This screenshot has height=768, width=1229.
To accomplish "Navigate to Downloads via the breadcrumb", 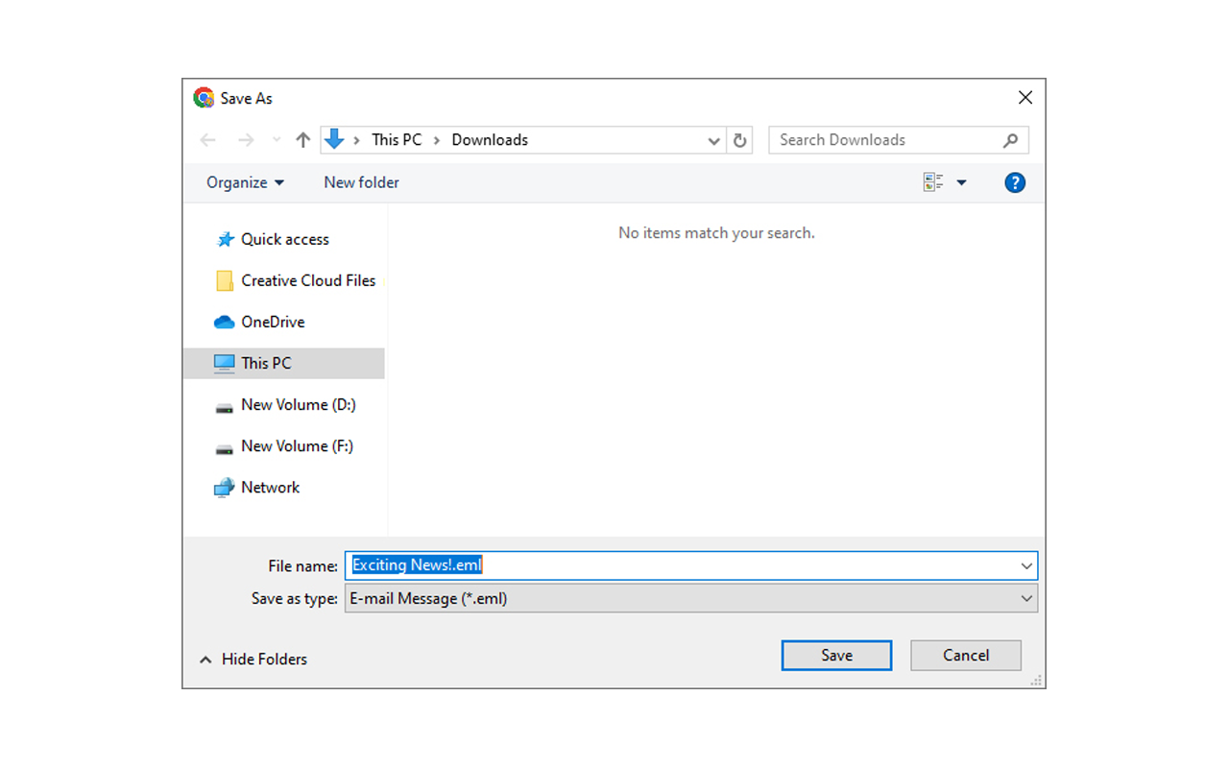I will click(x=490, y=139).
